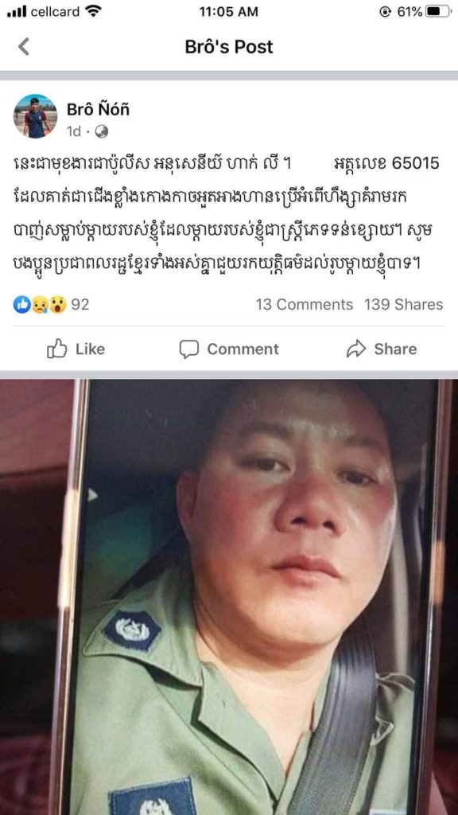
Task: Tap the Share button
Action: coord(382,349)
